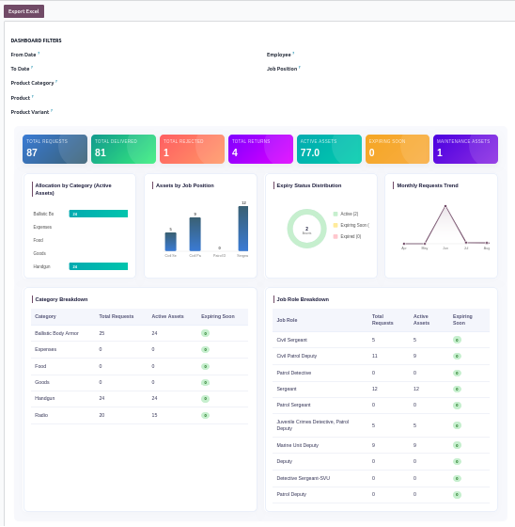Click the help icon next to Employee

(293, 53)
